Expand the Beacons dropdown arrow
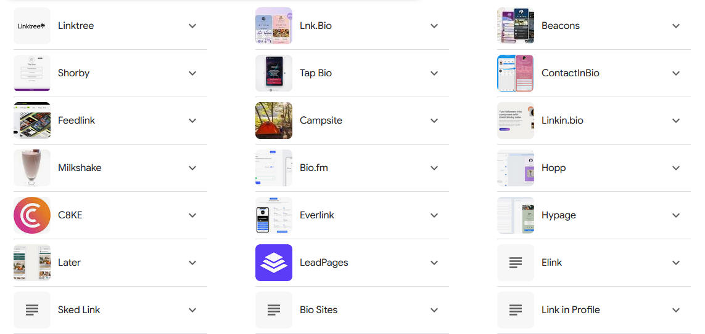 click(676, 26)
